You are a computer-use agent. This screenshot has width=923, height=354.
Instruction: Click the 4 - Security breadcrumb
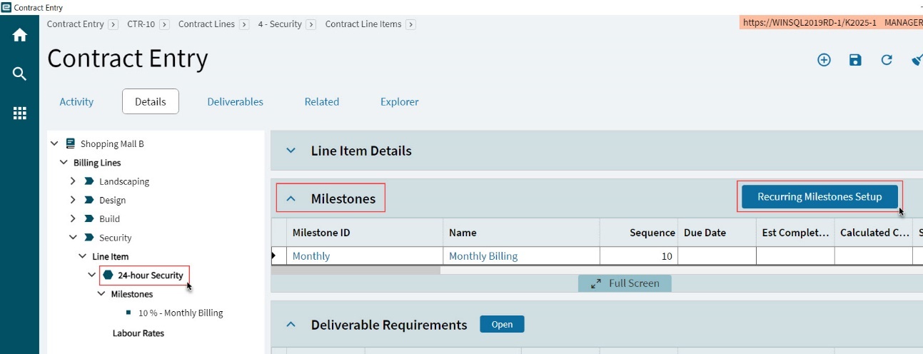280,24
